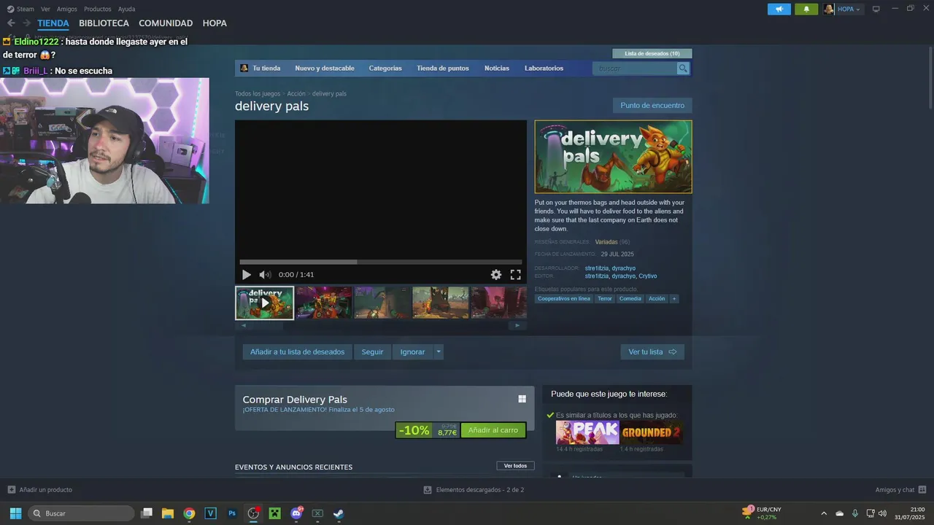Click Ver tu lista button
The width and height of the screenshot is (934, 525).
point(652,351)
